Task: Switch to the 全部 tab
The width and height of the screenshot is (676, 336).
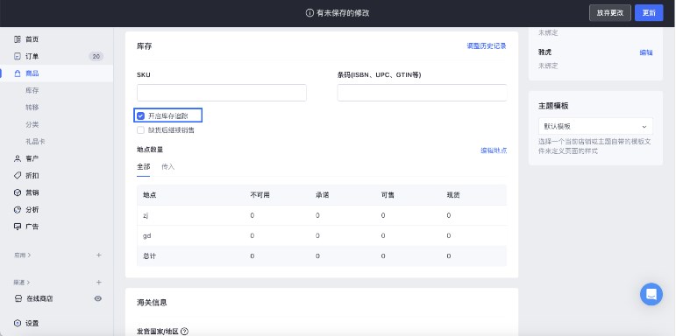Action: coord(144,167)
